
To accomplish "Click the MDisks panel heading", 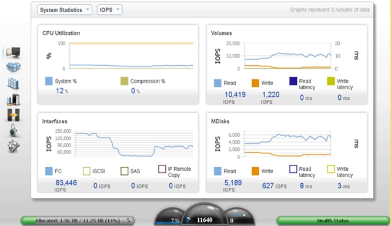I will [220, 121].
